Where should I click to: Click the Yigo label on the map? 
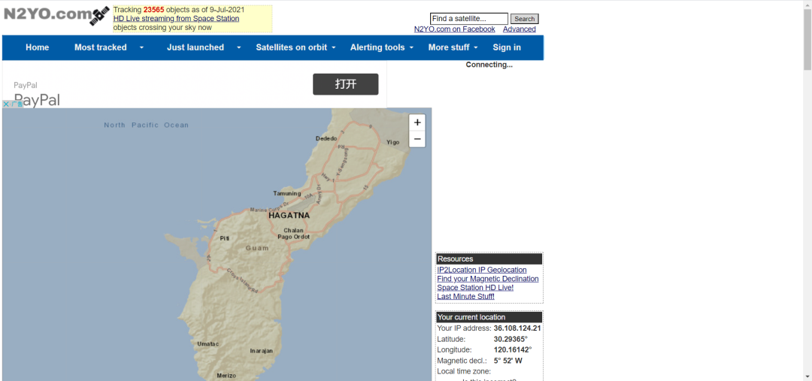pos(393,142)
